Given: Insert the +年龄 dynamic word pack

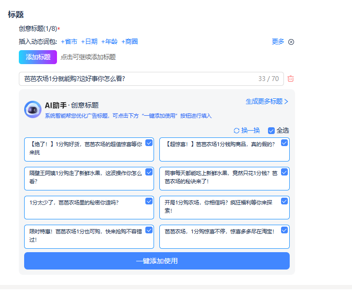Looking at the screenshot, I should click(109, 41).
